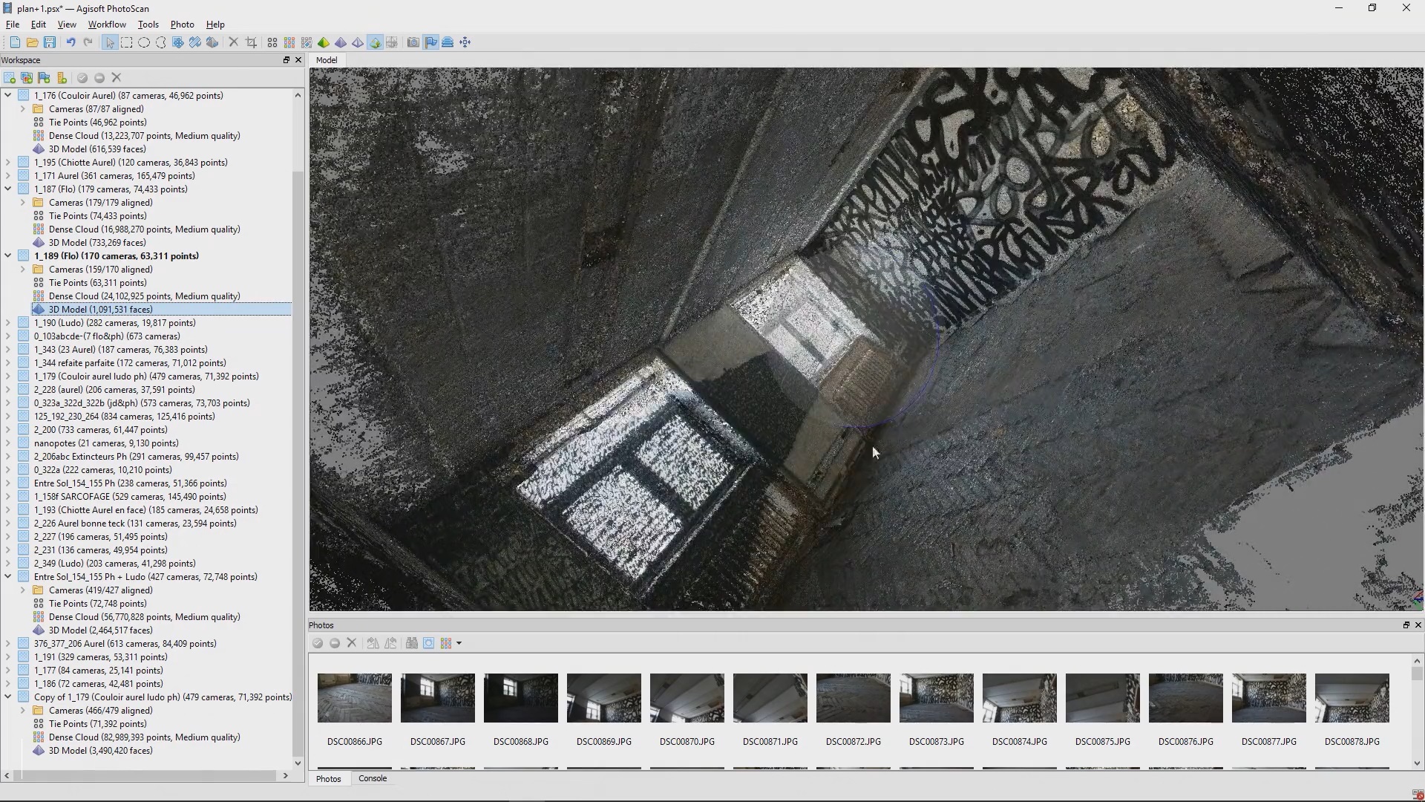
Task: Click Add Photos icon in Workspace toolbar
Action: (x=27, y=78)
